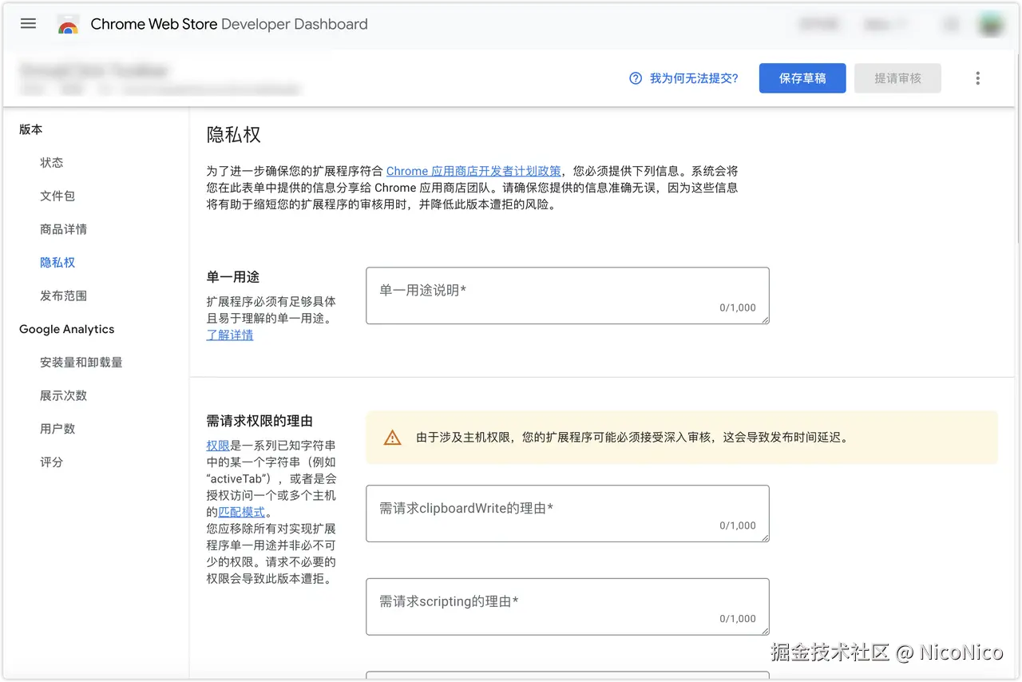Click the 需请求权限的理由 section title
Screen dimensions: 1022x682
click(259, 421)
